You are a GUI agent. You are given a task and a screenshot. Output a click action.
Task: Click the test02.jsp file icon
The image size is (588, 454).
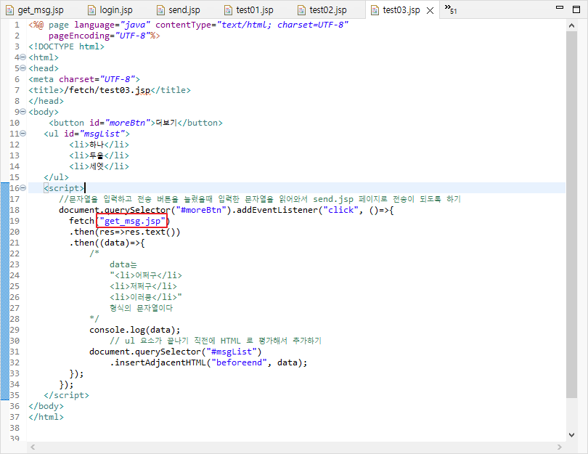pyautogui.click(x=301, y=10)
